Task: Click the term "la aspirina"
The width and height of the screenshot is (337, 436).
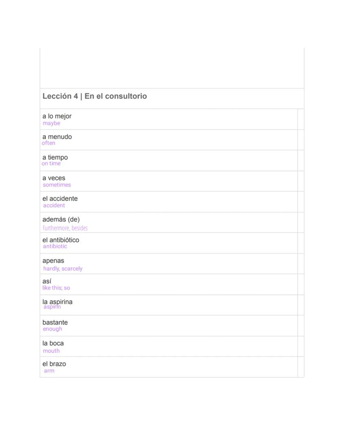Action: coord(57,301)
